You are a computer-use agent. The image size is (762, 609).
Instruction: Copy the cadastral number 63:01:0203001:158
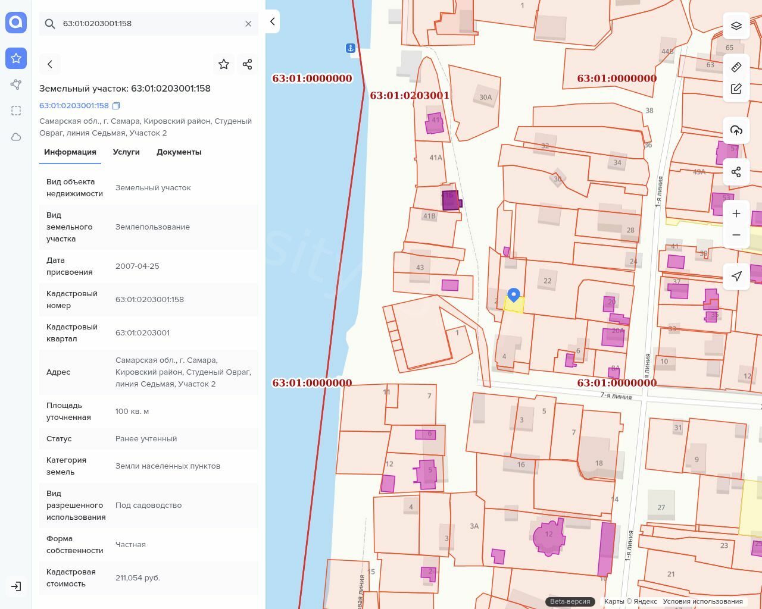coord(116,106)
